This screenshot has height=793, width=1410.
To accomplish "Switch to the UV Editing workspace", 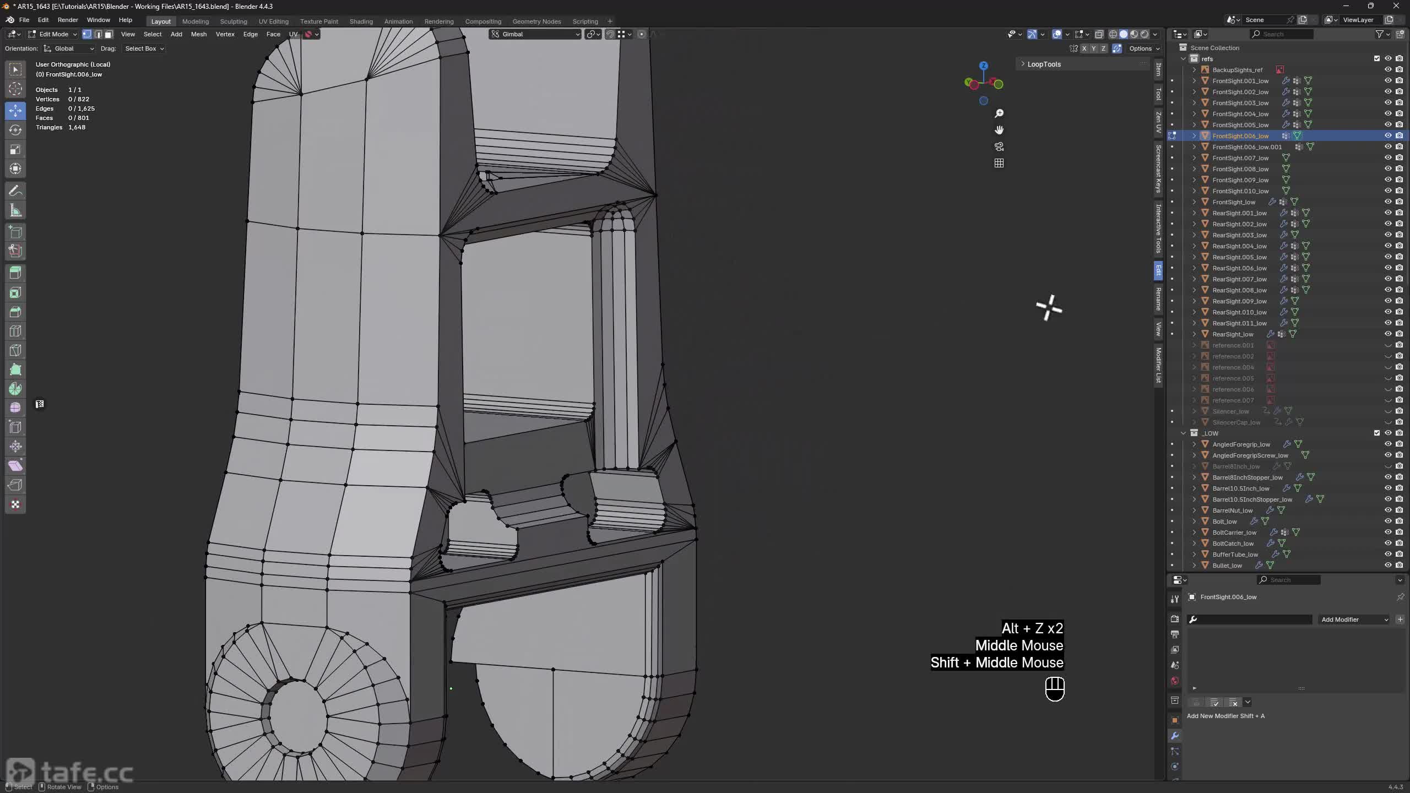I will point(273,21).
